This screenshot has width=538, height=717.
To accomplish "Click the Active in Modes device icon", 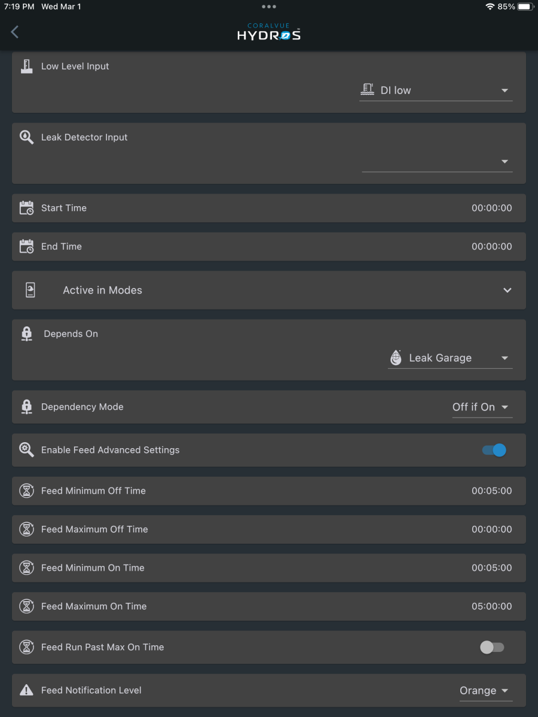I will click(30, 290).
